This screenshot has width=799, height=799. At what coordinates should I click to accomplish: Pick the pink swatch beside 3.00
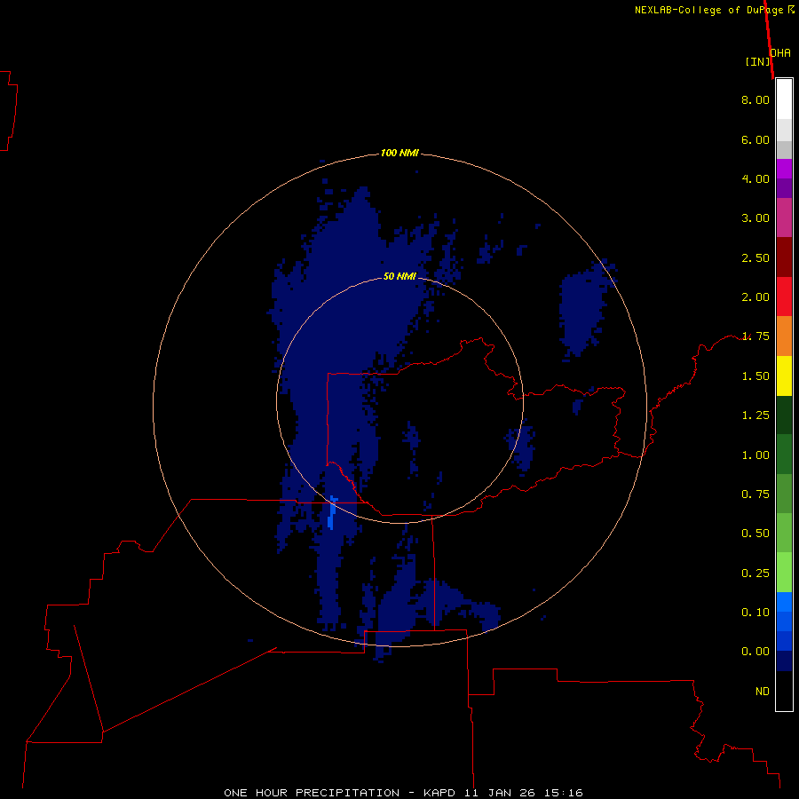click(784, 218)
